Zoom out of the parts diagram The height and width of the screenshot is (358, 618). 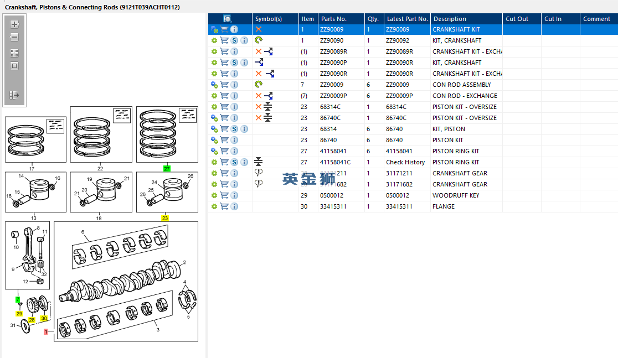[x=14, y=38]
